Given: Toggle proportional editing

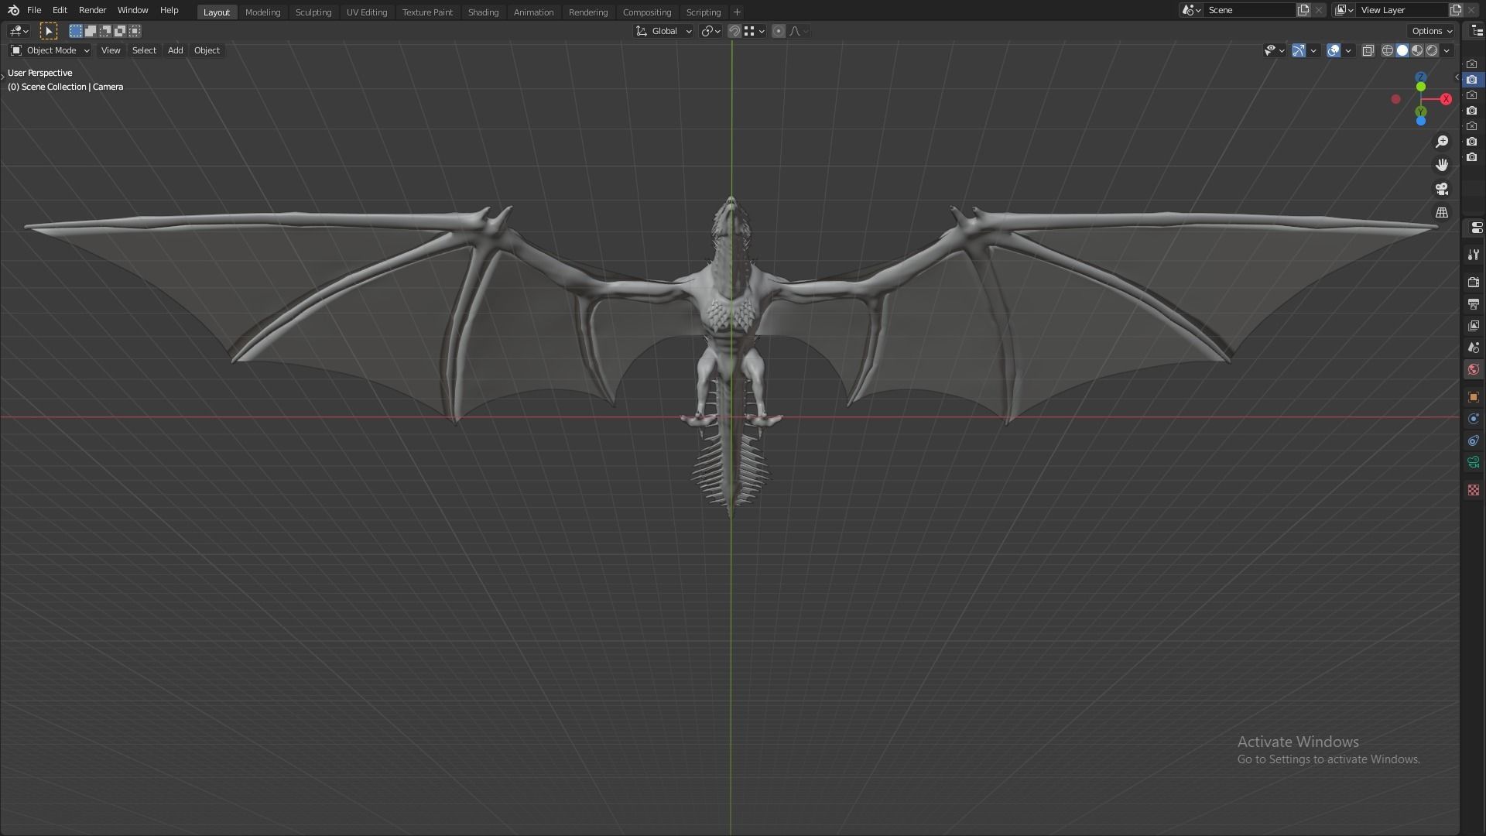Looking at the screenshot, I should (x=779, y=31).
